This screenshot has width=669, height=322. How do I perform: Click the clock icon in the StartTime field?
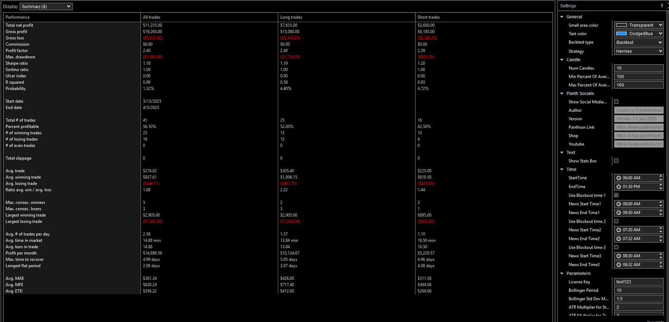(619, 178)
